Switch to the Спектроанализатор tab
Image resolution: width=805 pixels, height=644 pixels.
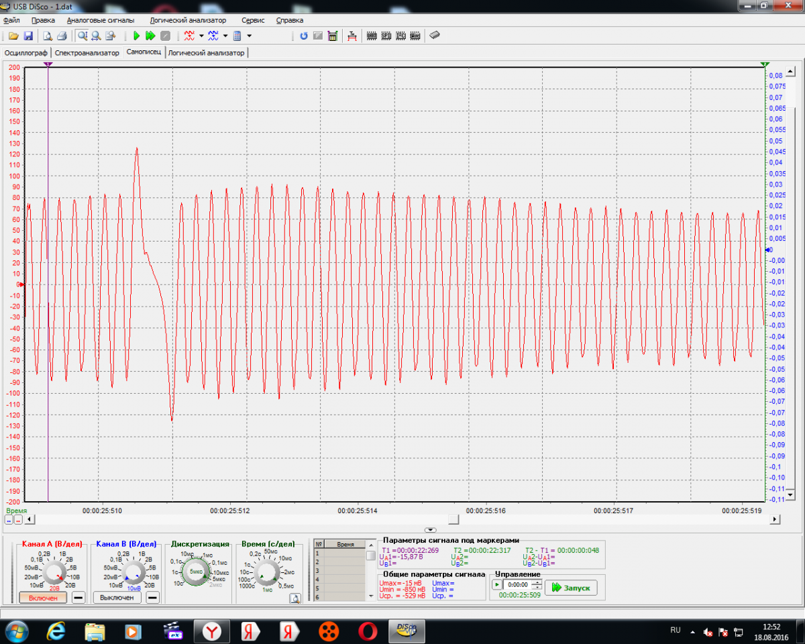[x=87, y=52]
